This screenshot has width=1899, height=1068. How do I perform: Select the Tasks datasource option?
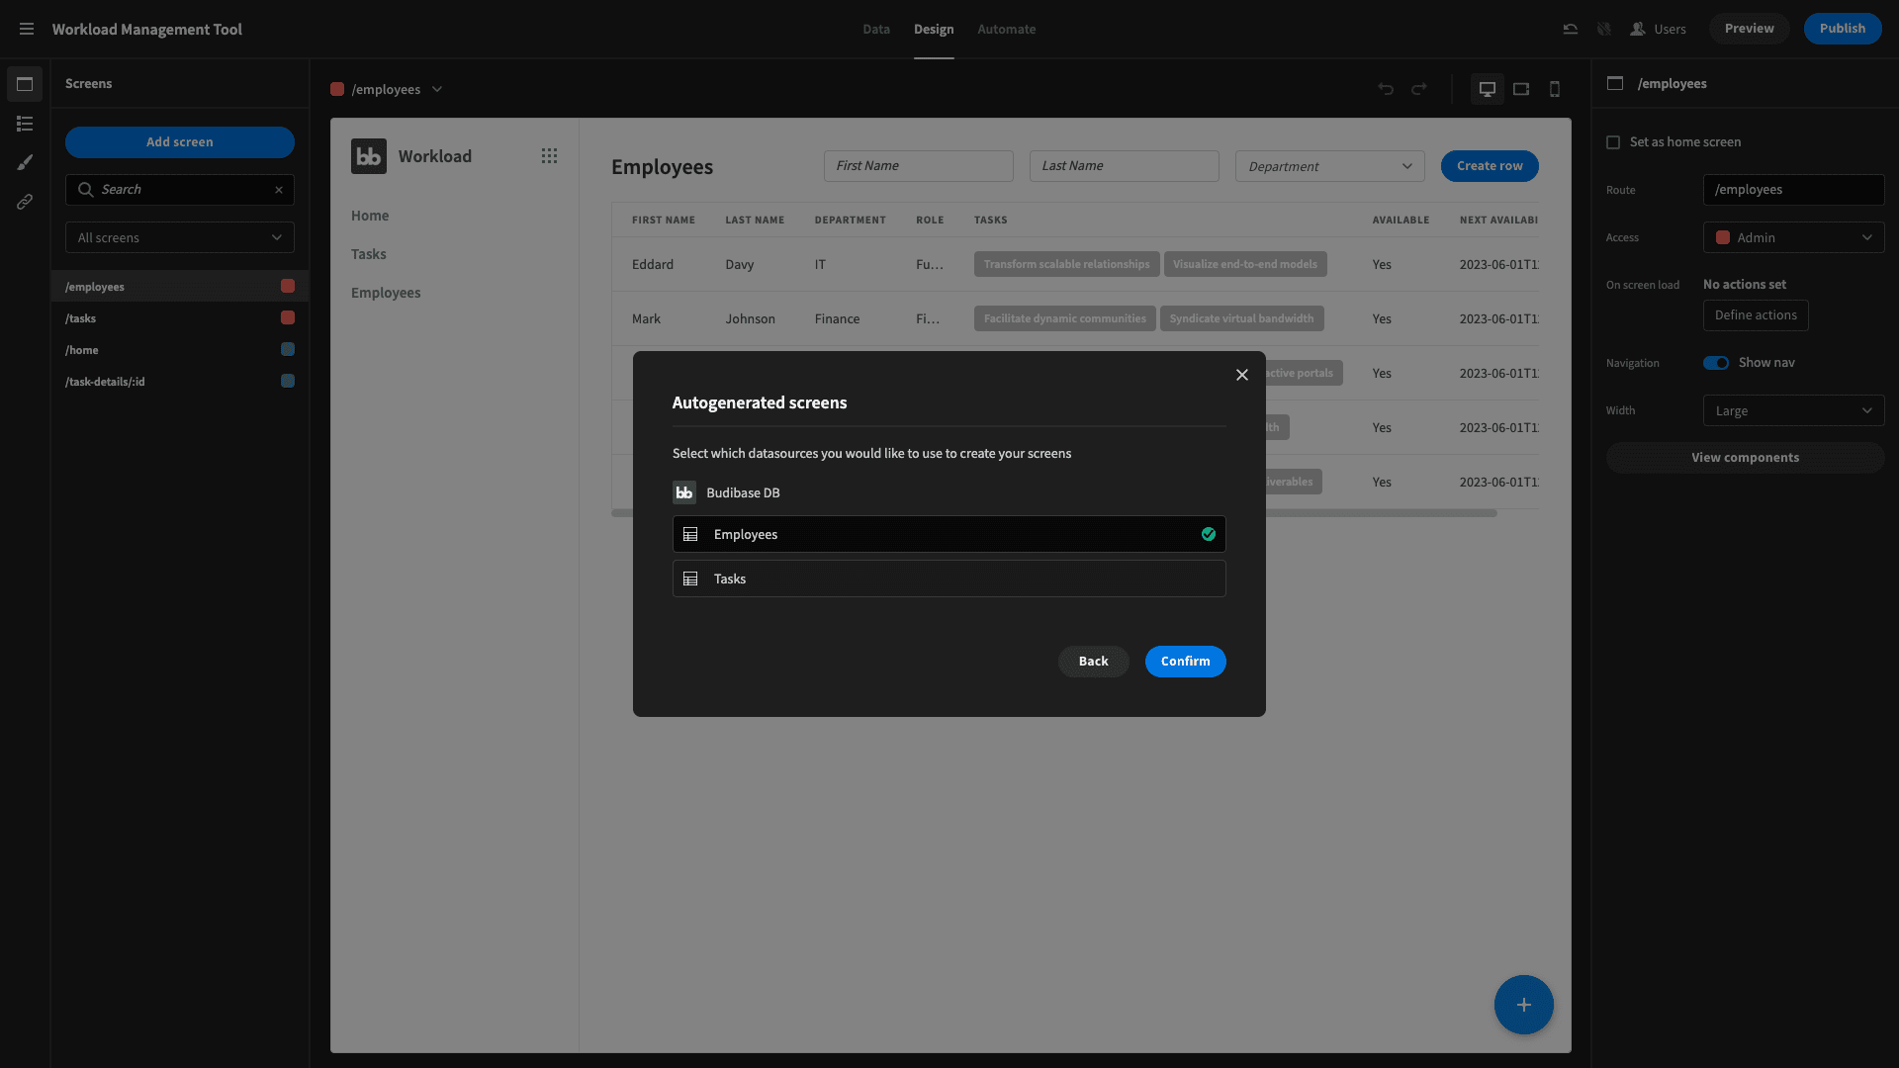[x=949, y=578]
